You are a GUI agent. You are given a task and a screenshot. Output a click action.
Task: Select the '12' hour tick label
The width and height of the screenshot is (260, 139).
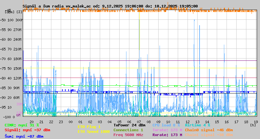click(188, 122)
